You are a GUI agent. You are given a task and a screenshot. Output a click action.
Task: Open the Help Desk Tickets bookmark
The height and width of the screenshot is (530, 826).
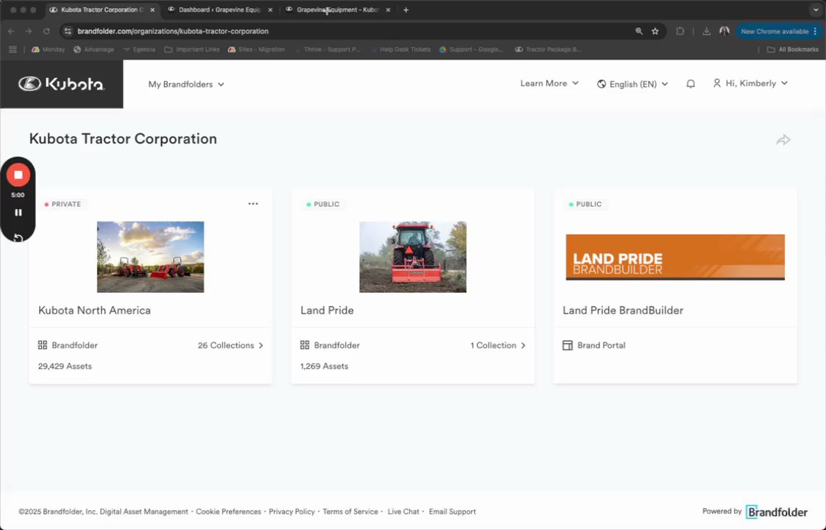[x=400, y=49]
